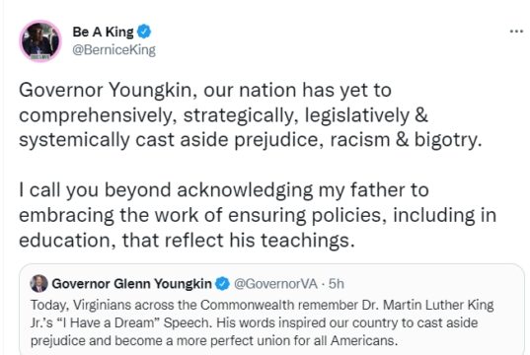Screen dimensions: 530x355
Task: Click Governor Glenn Youngkin's small avatar
Action: coord(38,283)
